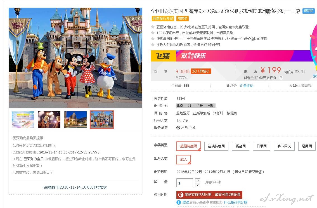The width and height of the screenshot is (317, 208).
Task: Decrease quantity with the down arrow
Action: click(198, 185)
